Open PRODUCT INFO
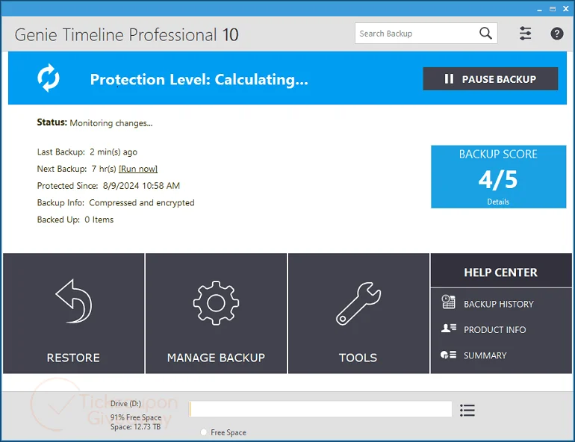Image resolution: width=575 pixels, height=442 pixels. click(x=494, y=329)
